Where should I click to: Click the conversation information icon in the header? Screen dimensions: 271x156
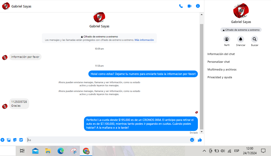[198, 6]
